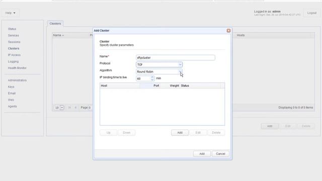Cancel the Add Cluster dialog

pos(220,154)
